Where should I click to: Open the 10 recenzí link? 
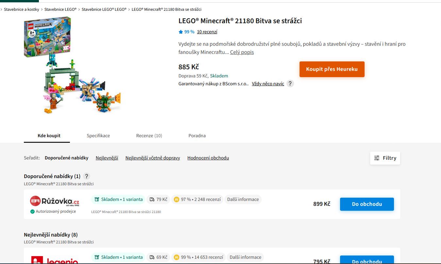click(207, 32)
